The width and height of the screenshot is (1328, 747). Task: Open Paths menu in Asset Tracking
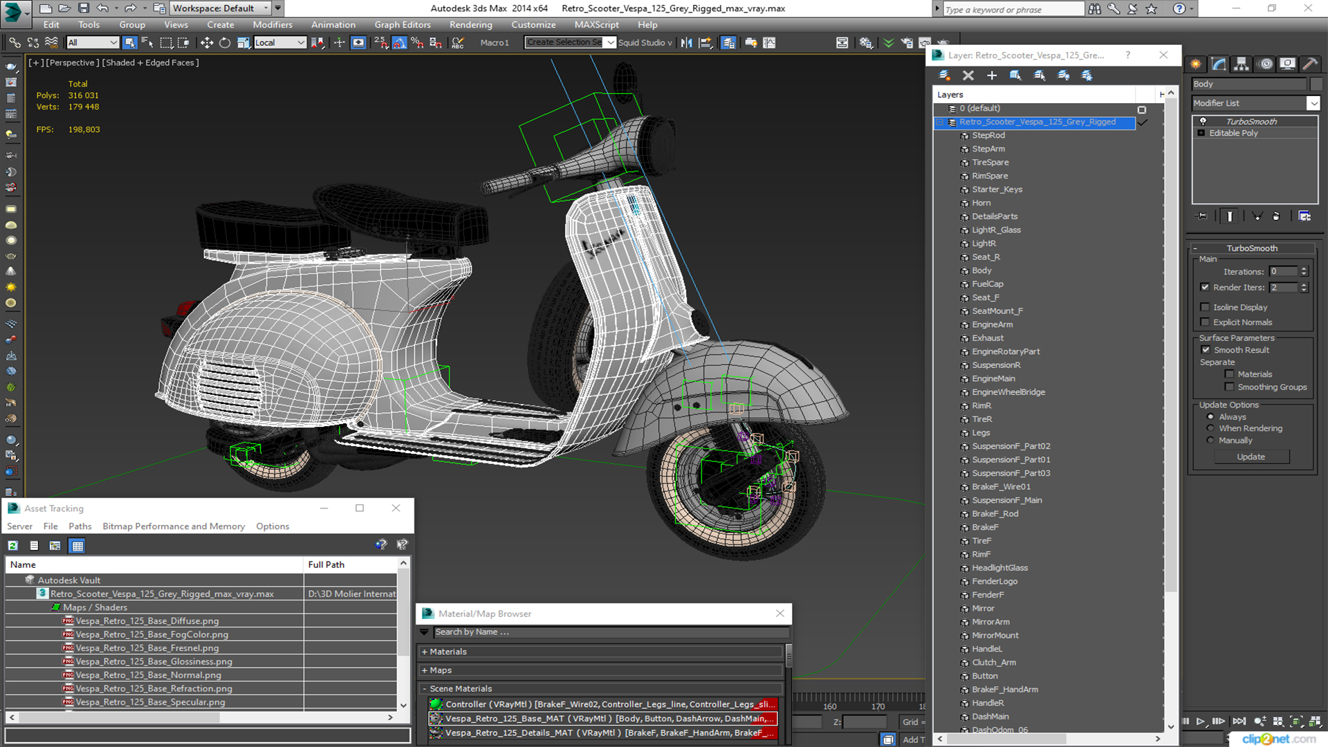coord(80,526)
